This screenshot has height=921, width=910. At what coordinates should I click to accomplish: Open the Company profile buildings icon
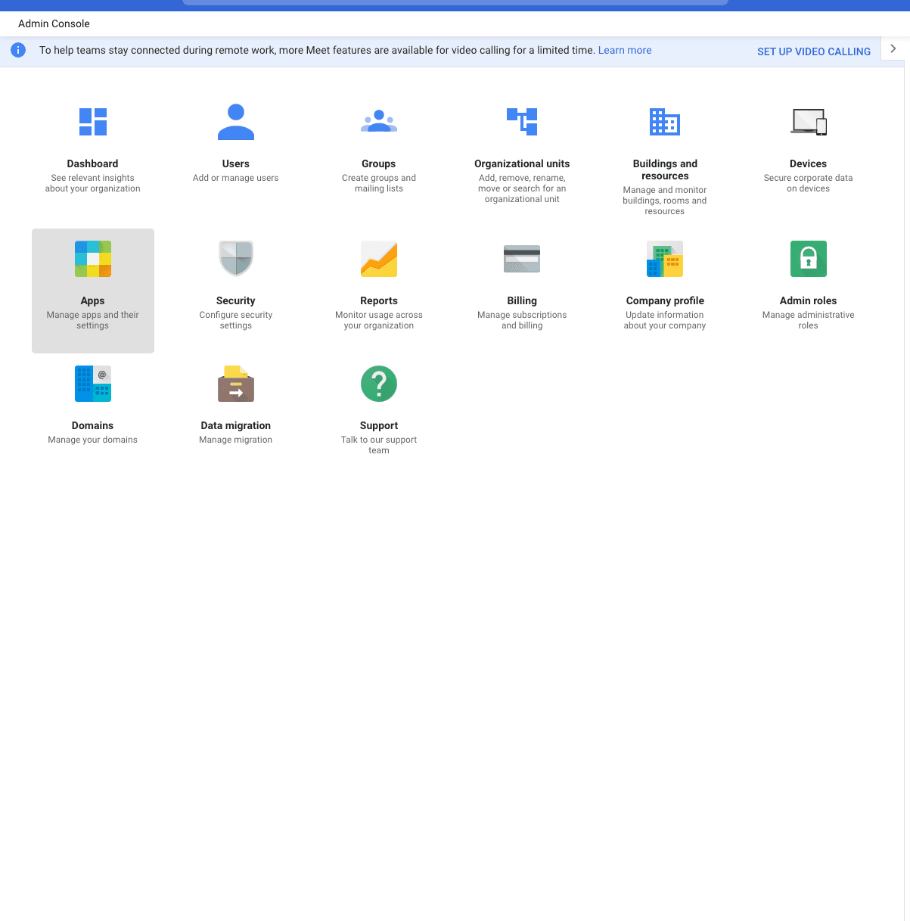point(665,259)
